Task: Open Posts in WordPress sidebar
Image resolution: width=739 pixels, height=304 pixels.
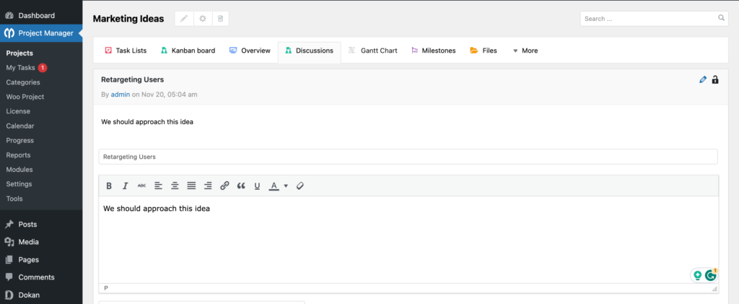Action: 41,225
